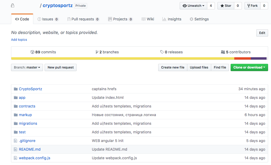Click the yellow language bar segment

tap(123, 59)
